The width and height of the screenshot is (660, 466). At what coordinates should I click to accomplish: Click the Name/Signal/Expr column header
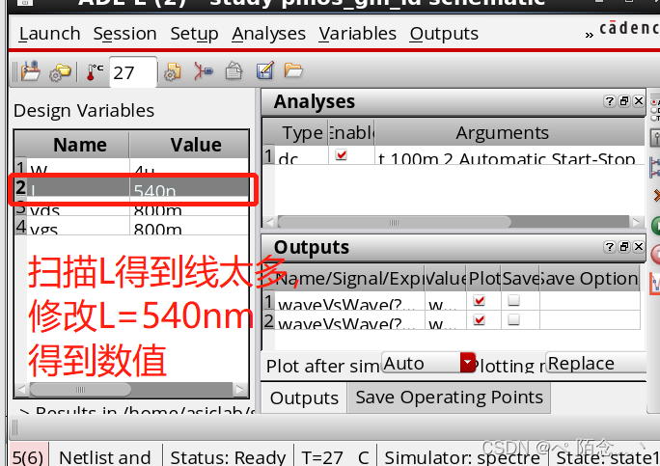349,279
